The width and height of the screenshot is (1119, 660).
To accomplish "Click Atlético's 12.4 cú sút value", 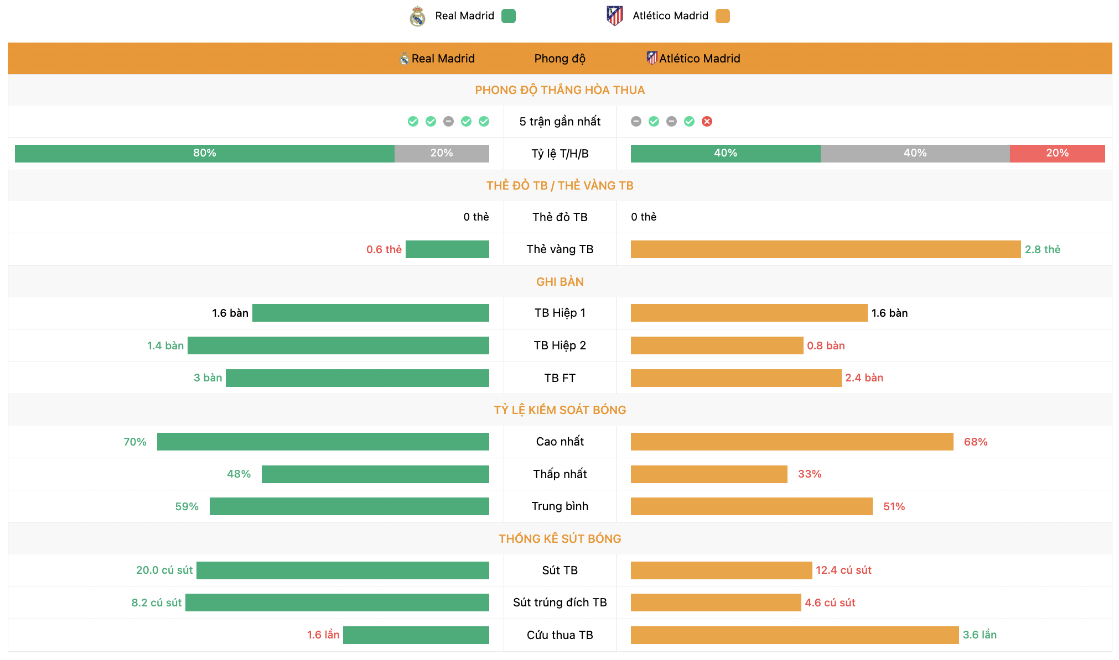I will [x=843, y=570].
